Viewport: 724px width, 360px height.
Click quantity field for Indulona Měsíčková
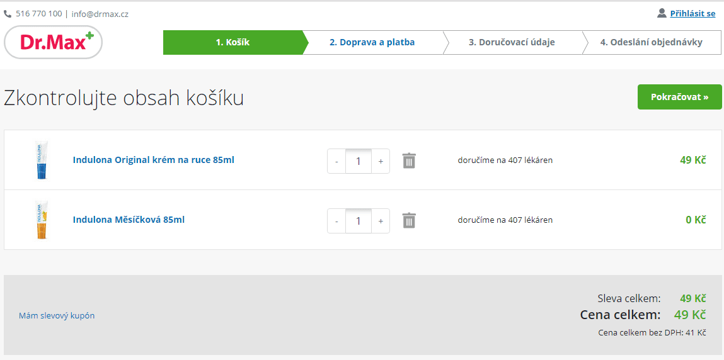tap(359, 222)
